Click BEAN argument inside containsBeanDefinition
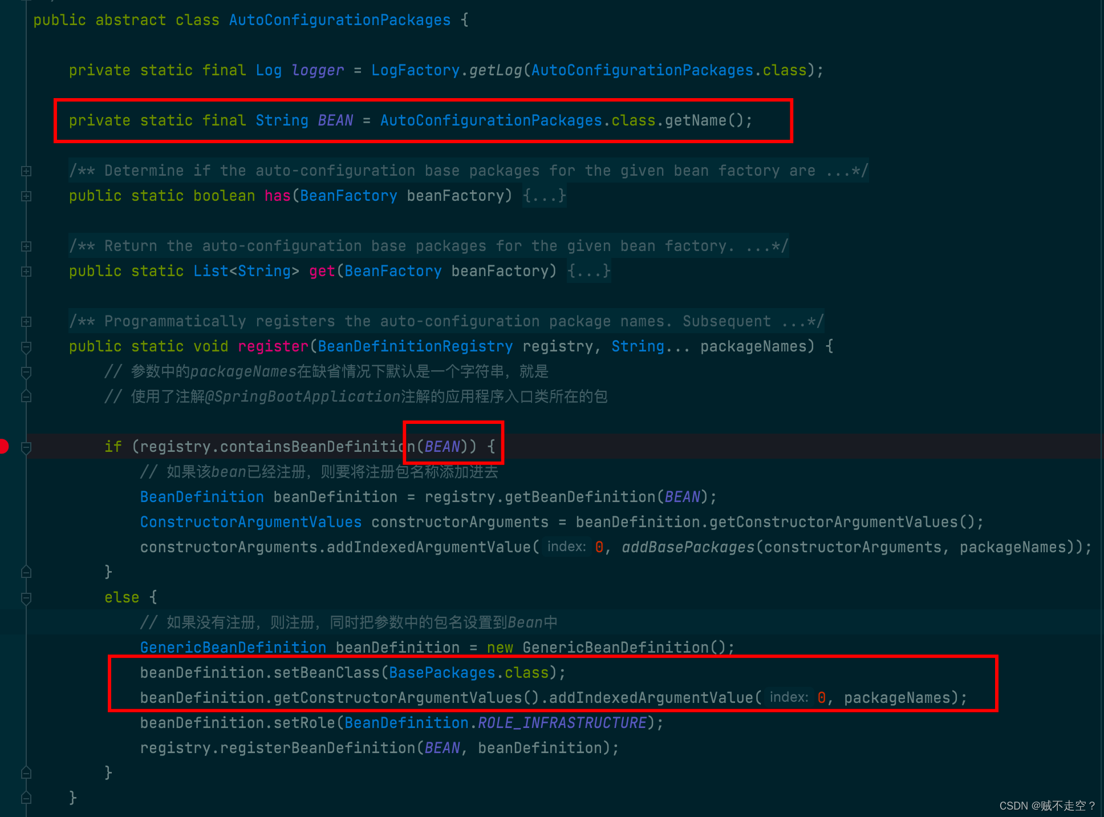This screenshot has width=1104, height=817. click(x=442, y=447)
